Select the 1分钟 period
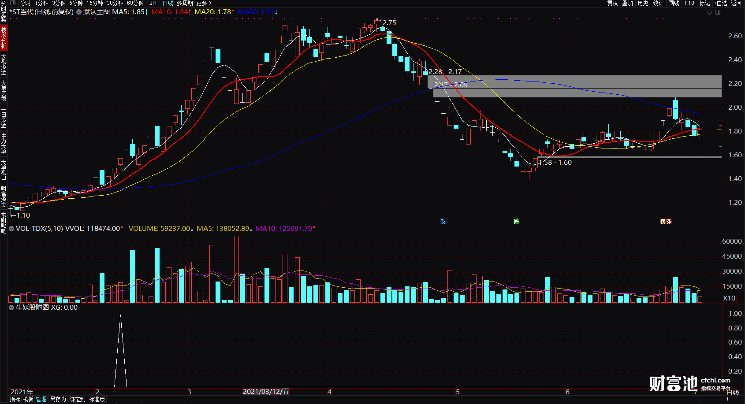 click(41, 3)
